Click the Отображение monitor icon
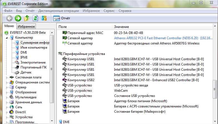The height and width of the screenshot is (124, 218). [12, 92]
